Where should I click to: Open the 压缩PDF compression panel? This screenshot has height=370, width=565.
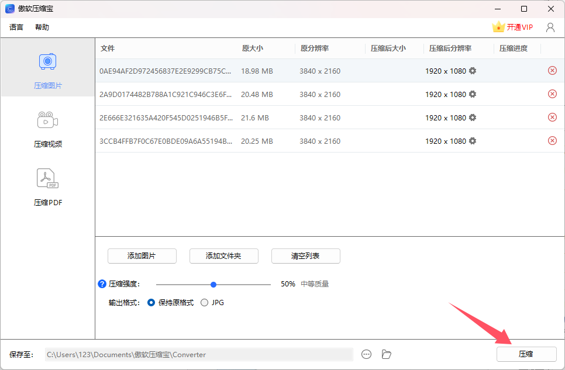coord(47,188)
